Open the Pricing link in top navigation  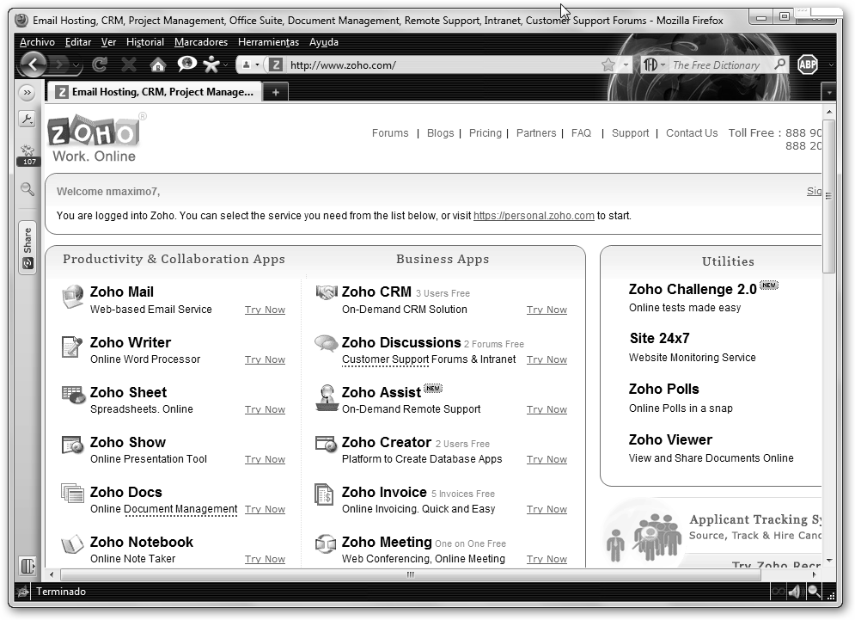485,133
